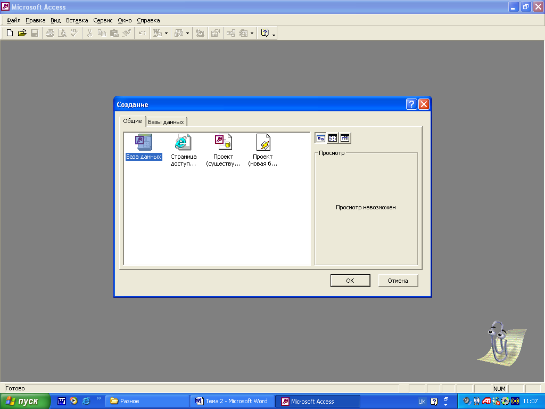This screenshot has width=545, height=409.
Task: Open Internet Explorer quick launch icon
Action: [x=86, y=401]
